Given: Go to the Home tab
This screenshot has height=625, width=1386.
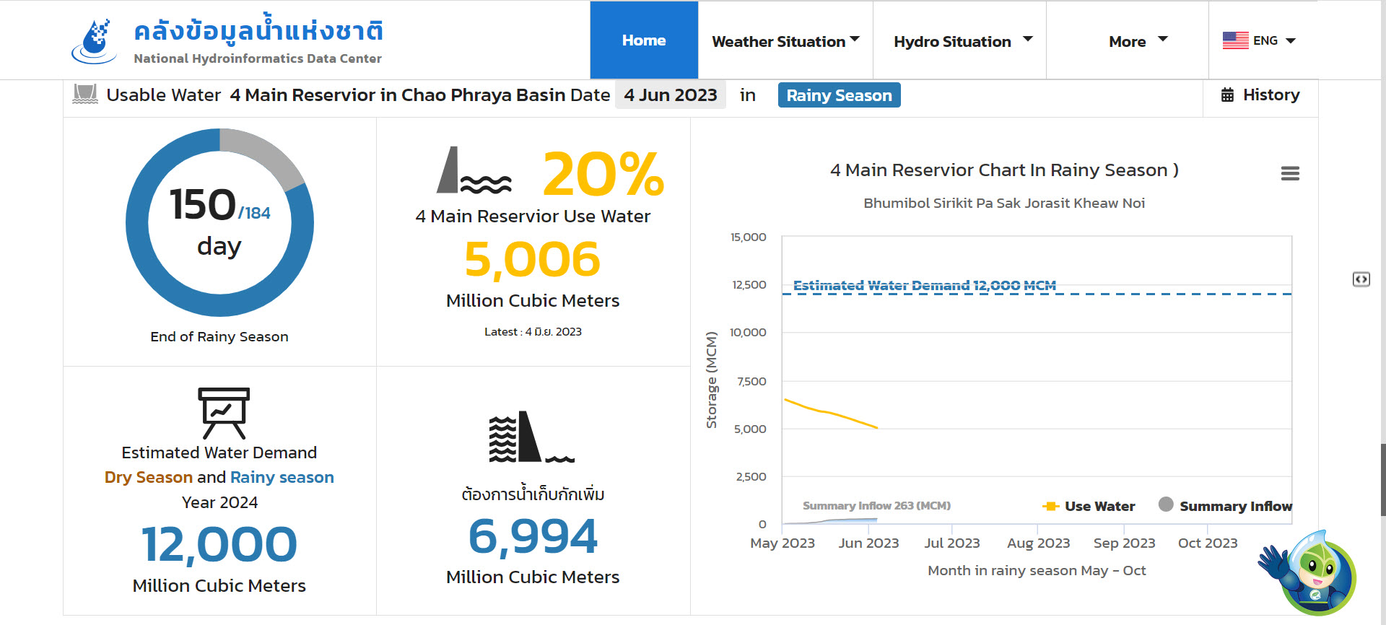Looking at the screenshot, I should coord(644,40).
